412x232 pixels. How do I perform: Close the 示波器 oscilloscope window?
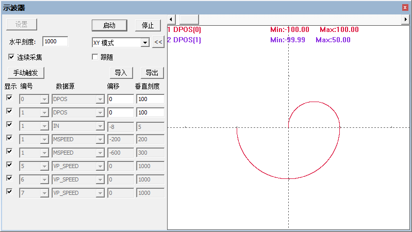point(405,8)
